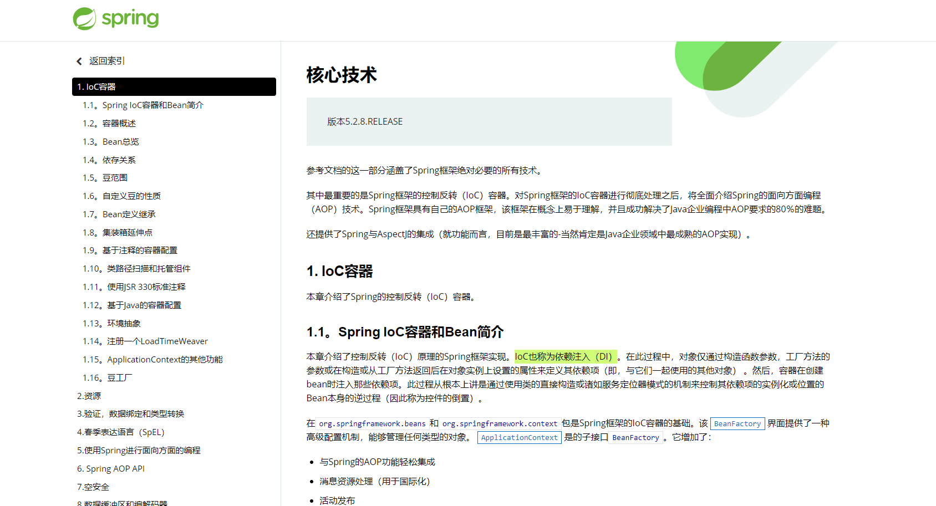Open "1.9。基于注释的容器配置"
Screen dimensions: 936x506
click(130, 250)
